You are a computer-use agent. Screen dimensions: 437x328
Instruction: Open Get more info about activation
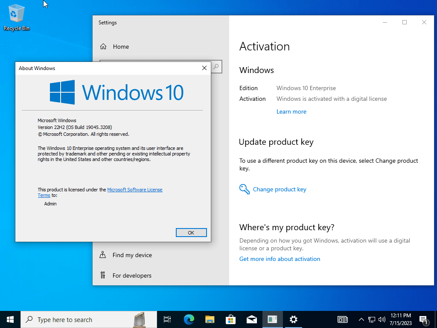280,259
